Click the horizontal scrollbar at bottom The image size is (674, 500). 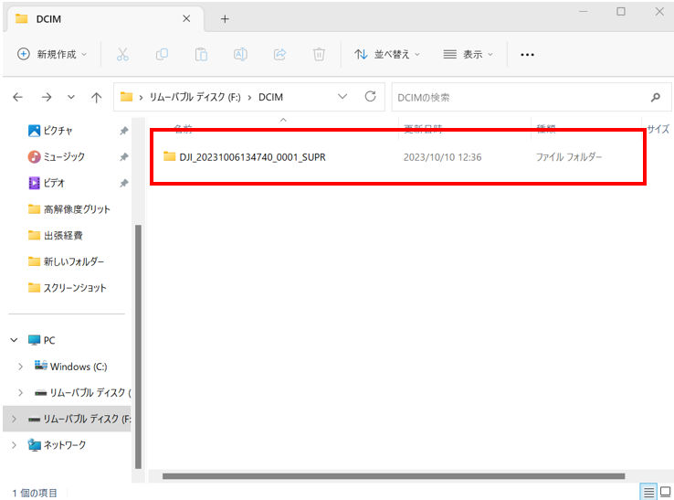tap(393, 476)
